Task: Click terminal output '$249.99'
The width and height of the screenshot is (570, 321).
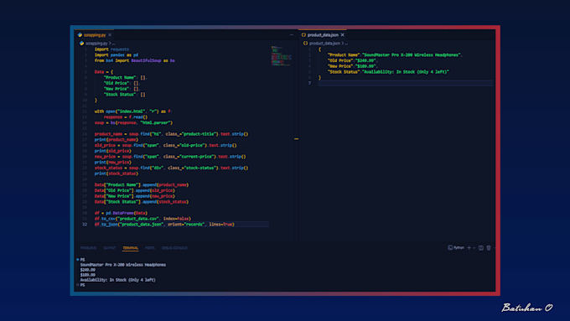Action: [88, 270]
